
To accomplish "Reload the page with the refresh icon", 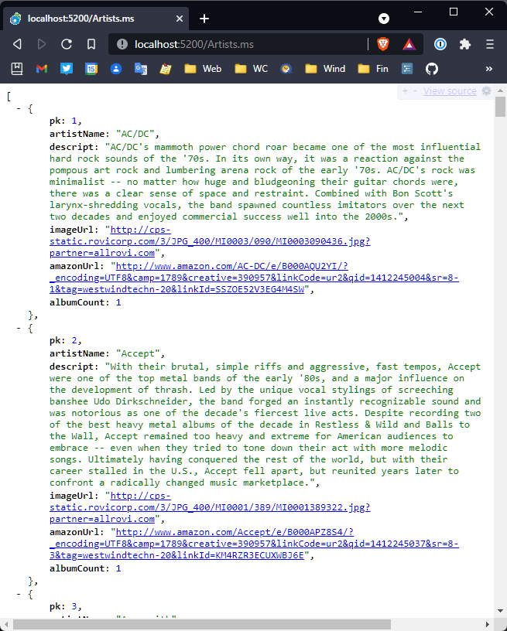I will coord(67,44).
